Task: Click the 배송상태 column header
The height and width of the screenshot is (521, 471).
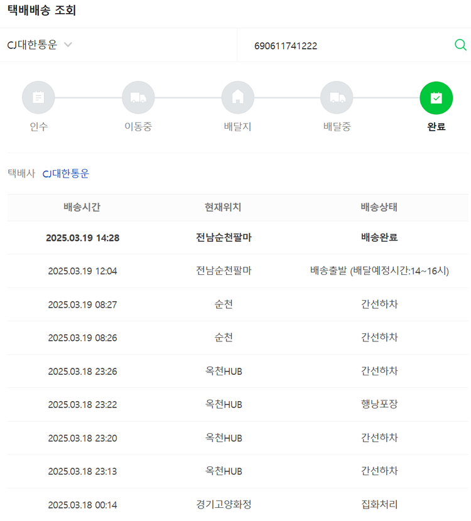Action: pos(379,208)
